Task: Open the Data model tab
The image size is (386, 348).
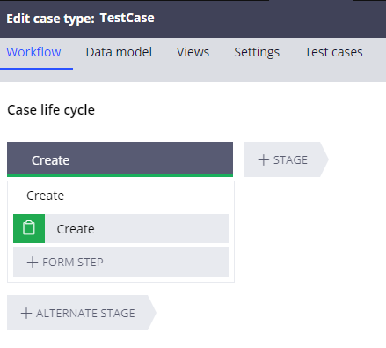Action: pos(119,52)
